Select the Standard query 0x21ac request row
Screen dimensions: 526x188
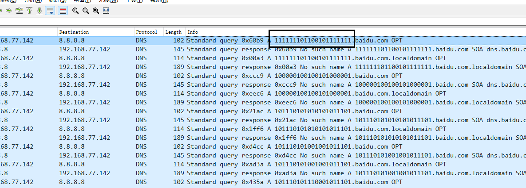263,111
